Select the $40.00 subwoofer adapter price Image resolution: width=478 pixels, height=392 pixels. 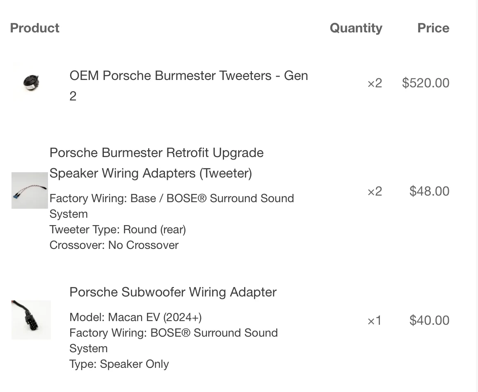pos(429,320)
